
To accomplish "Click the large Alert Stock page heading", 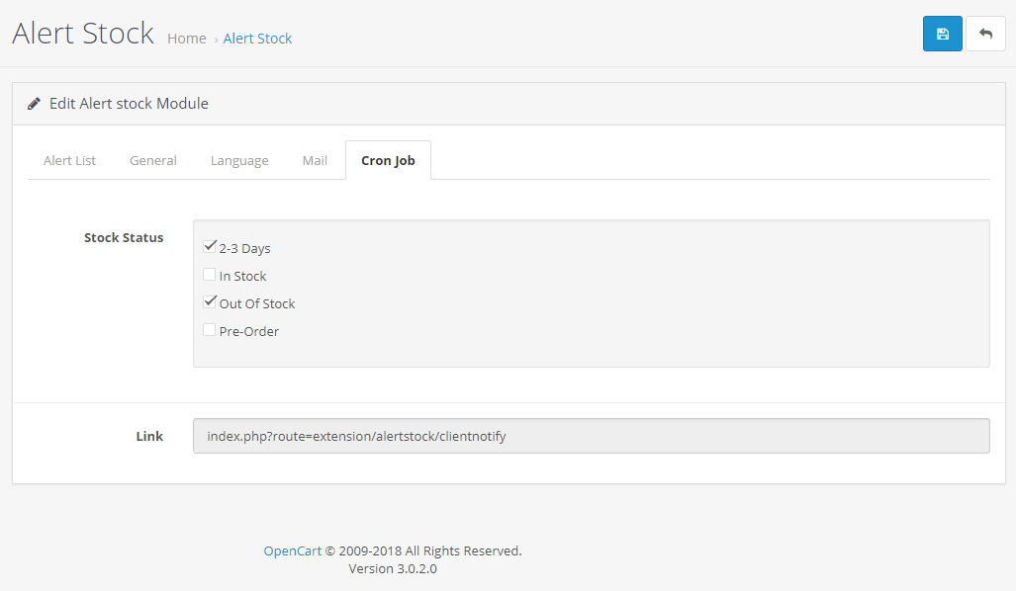I will click(83, 33).
